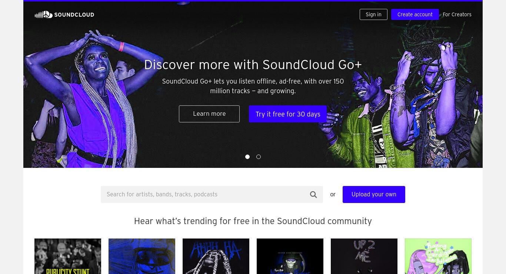Click the Discover more with SoundCloud Go+ heading

tap(253, 65)
